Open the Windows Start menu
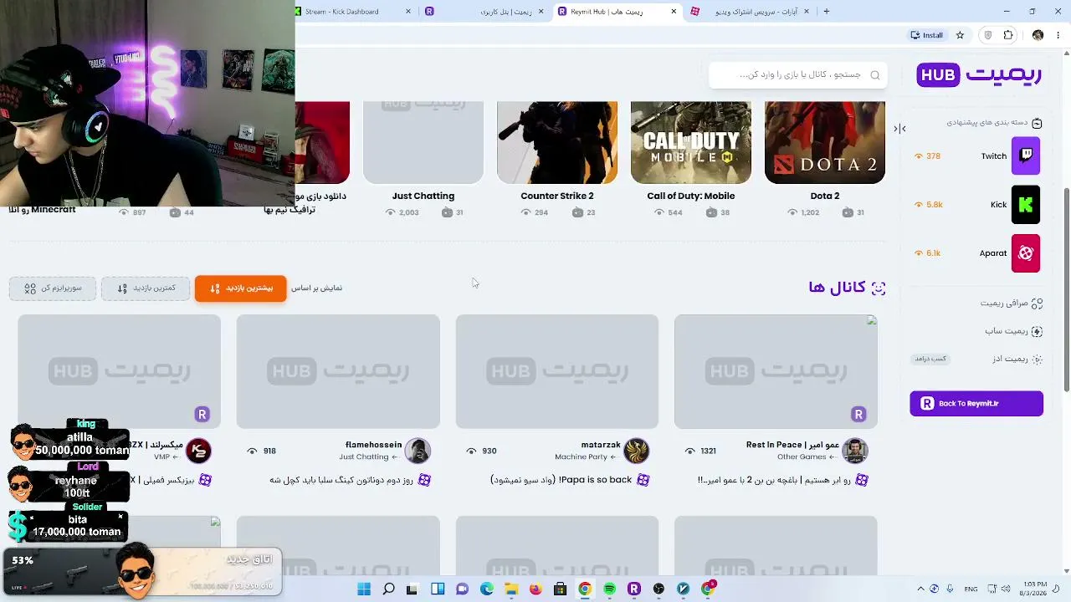1071x602 pixels. (364, 589)
